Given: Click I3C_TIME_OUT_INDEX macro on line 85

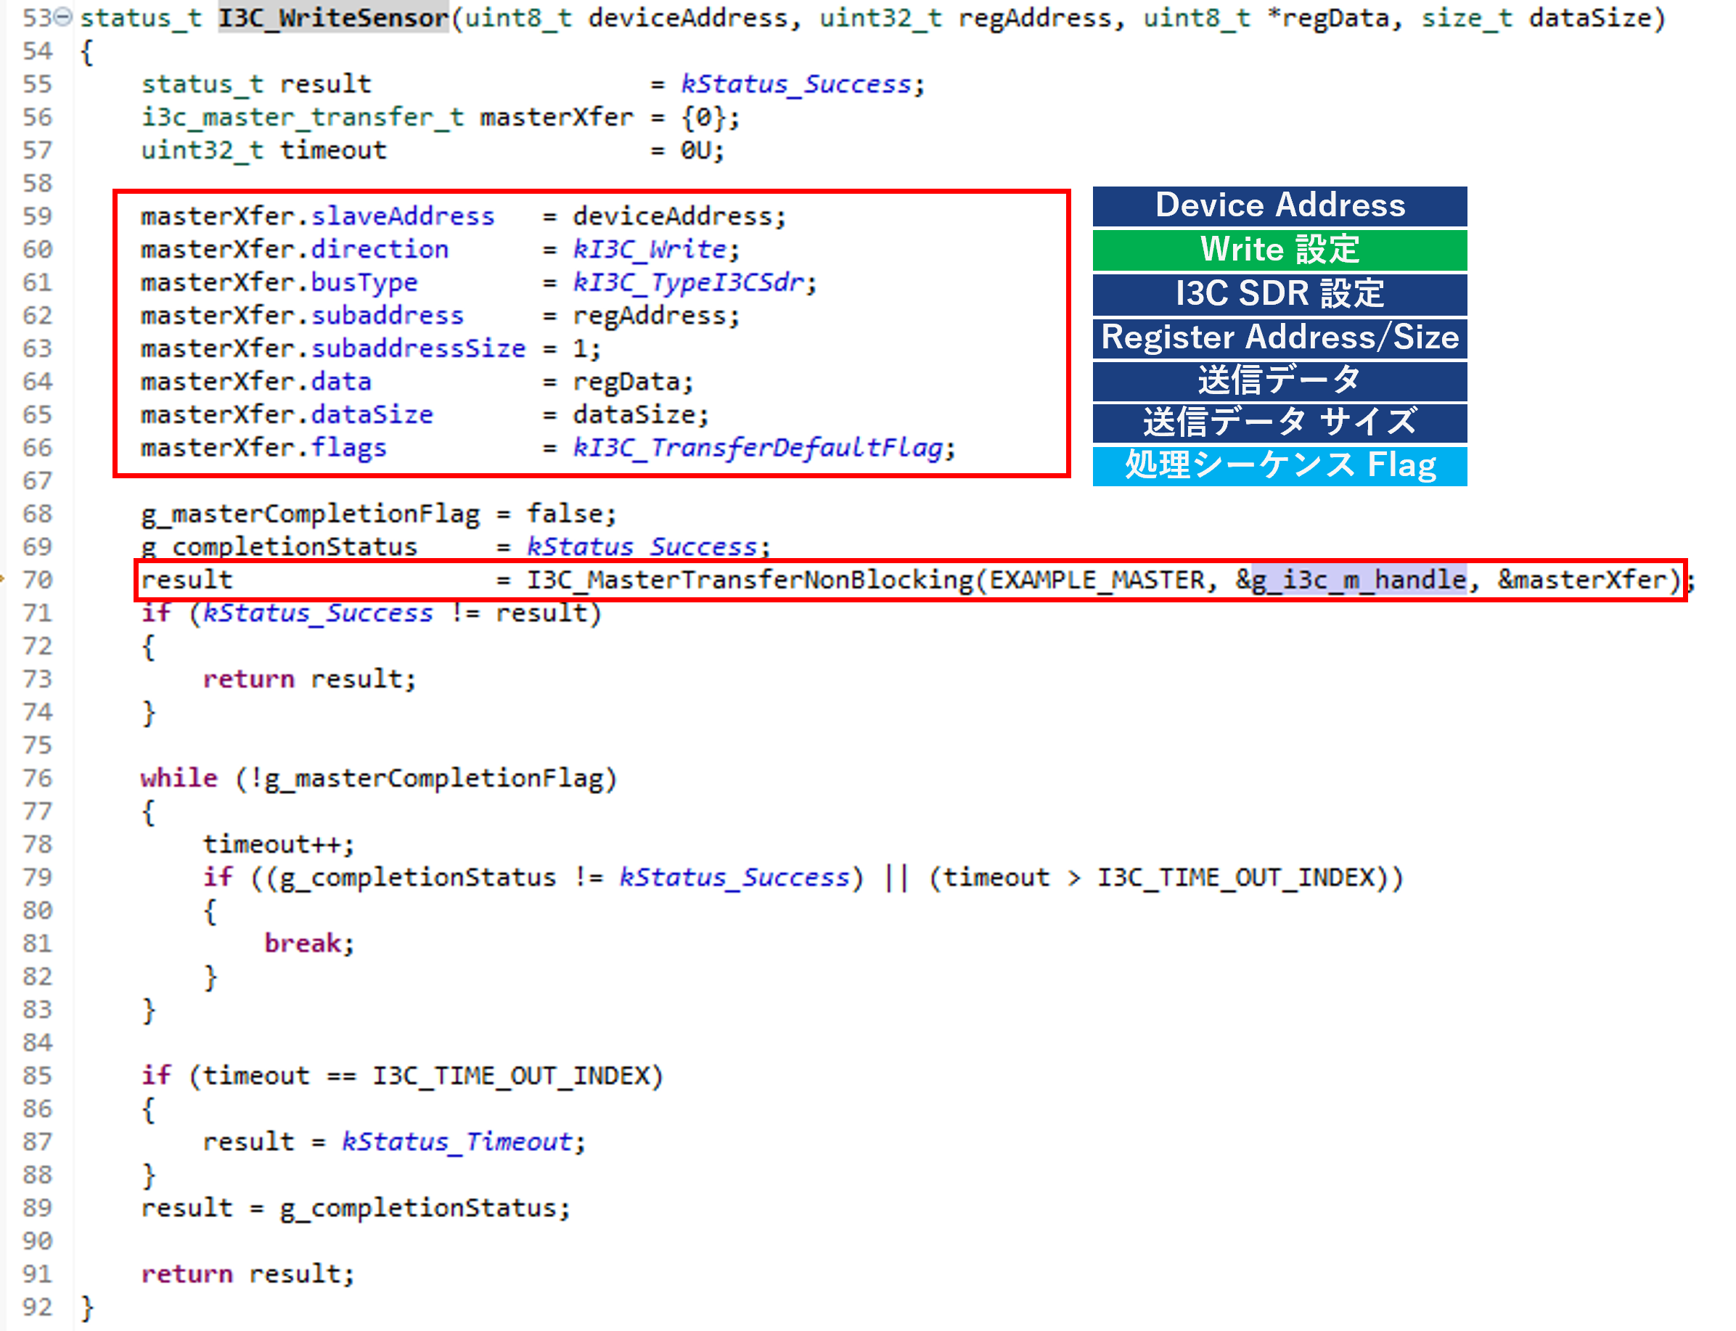Looking at the screenshot, I should (x=511, y=1076).
